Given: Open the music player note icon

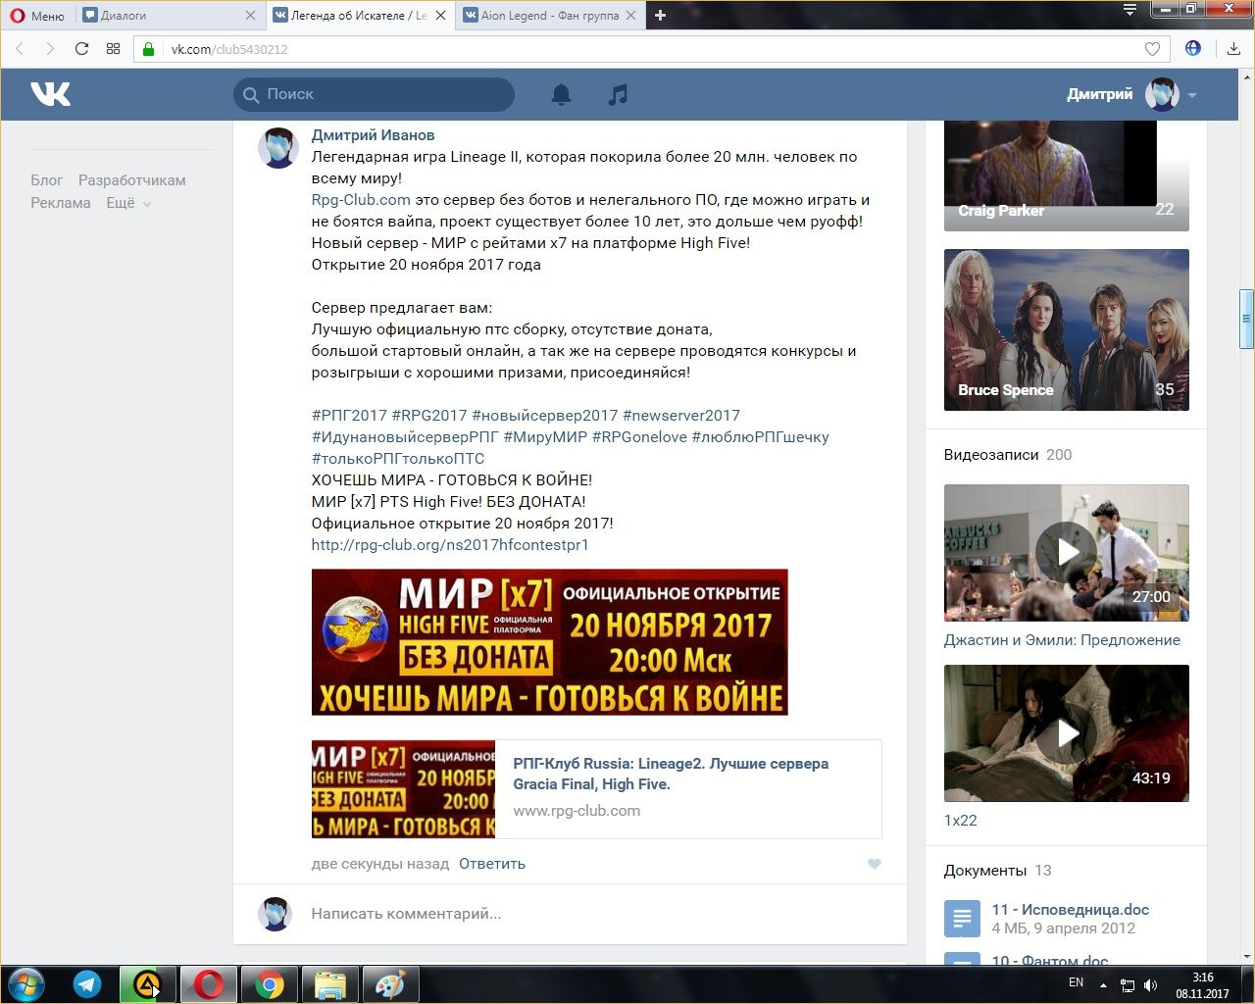Looking at the screenshot, I should [x=618, y=94].
